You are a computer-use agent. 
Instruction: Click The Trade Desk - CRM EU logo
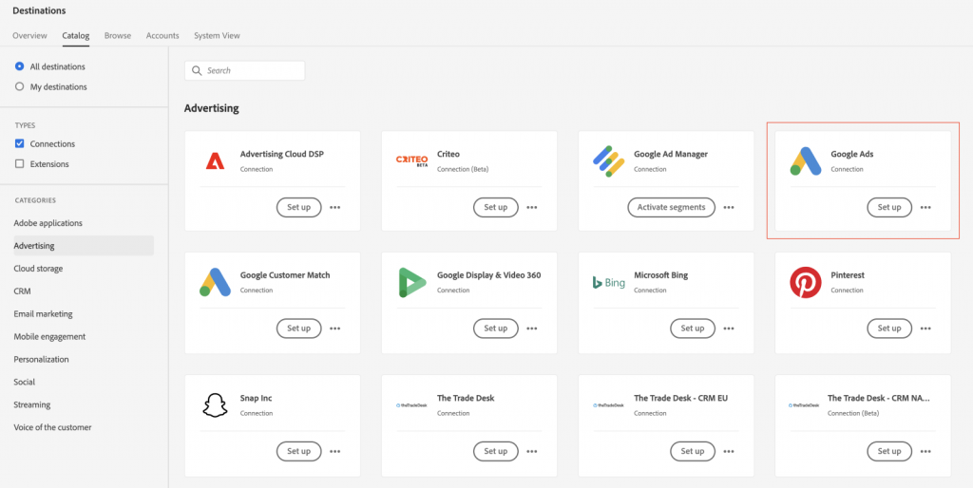(608, 404)
